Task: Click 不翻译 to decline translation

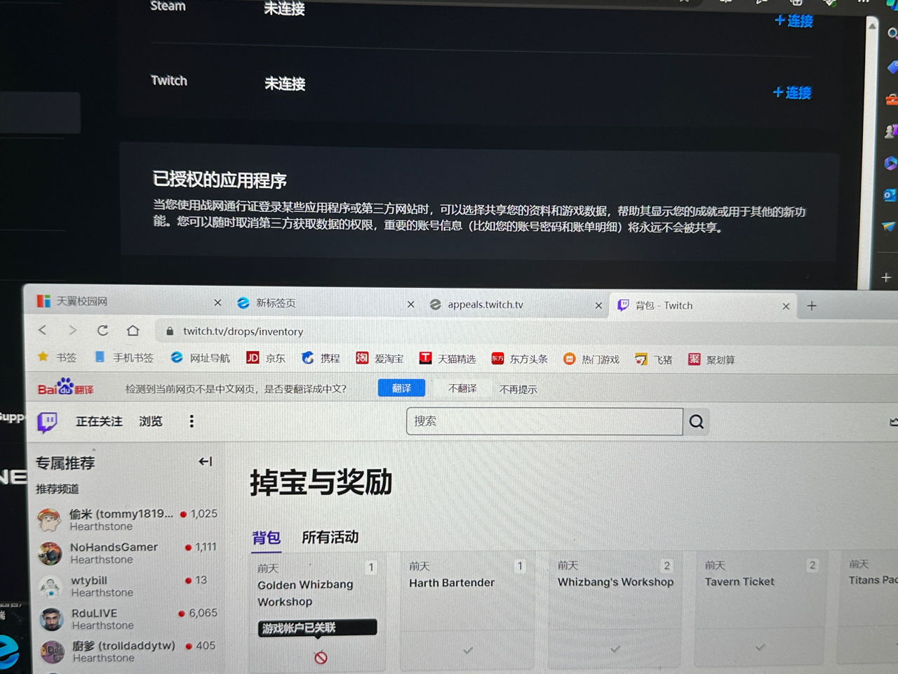Action: click(462, 388)
